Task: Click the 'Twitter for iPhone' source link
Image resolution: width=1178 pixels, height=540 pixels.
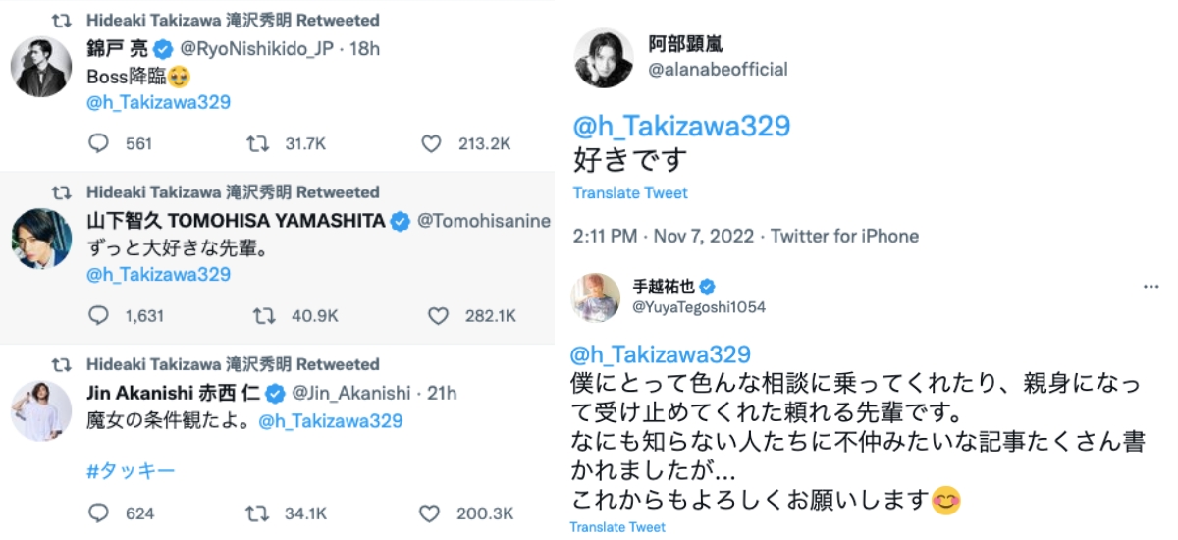Action: 844,236
